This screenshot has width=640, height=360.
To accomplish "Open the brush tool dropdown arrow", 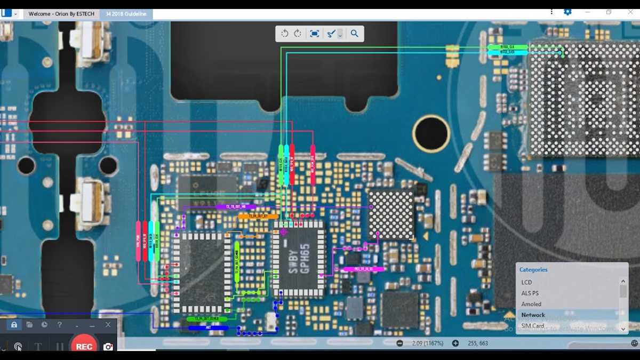I will 340,34.
